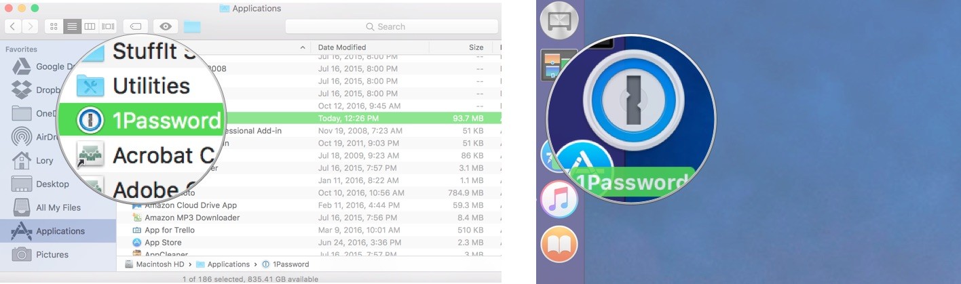Click the Google Drive sidebar icon
The image size is (961, 284).
(x=22, y=66)
